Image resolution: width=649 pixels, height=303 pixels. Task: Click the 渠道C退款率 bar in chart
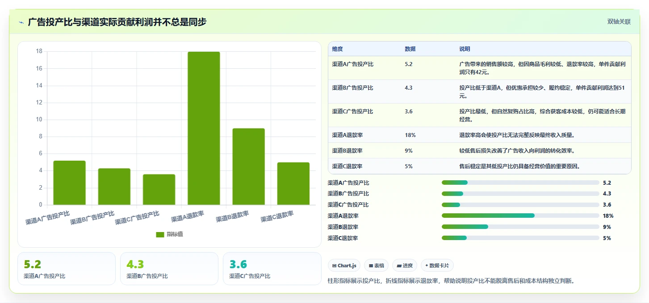point(293,184)
